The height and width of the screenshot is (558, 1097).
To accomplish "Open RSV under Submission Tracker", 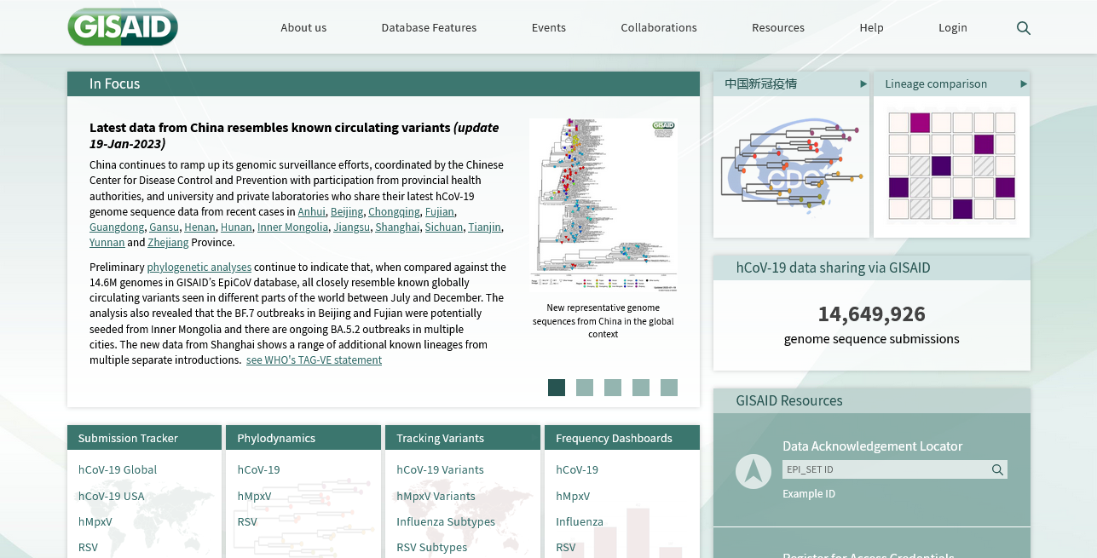I will [88, 547].
